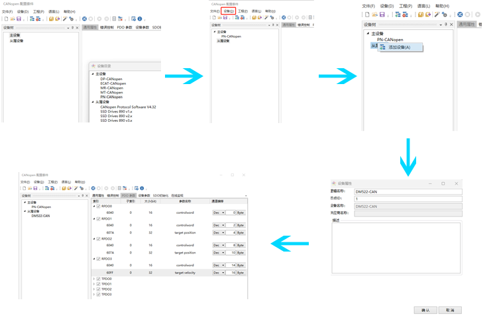Collapse the RPDO3 group
Viewport: 497px width, 331px height.
point(94,259)
